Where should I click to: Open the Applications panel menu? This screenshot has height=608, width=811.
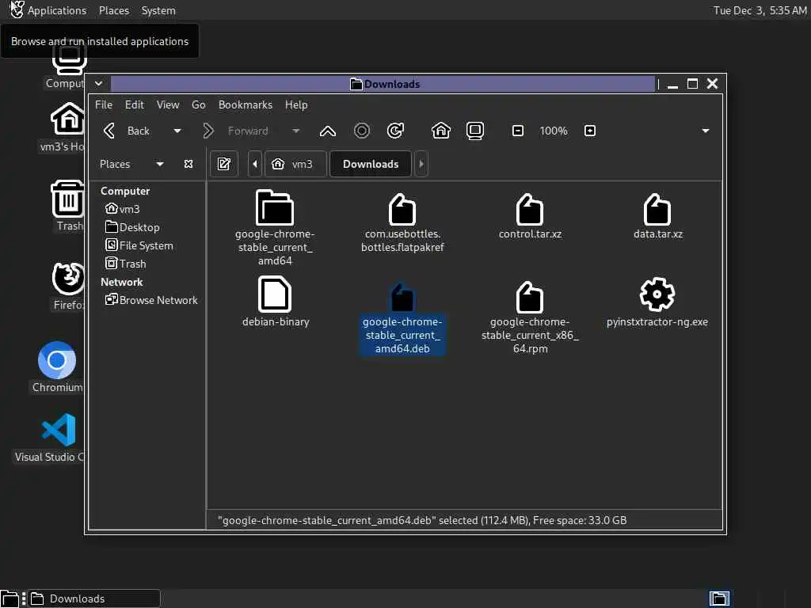pyautogui.click(x=57, y=10)
